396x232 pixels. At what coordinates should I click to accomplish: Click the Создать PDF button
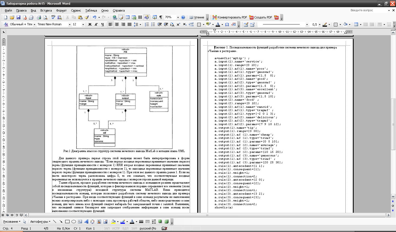(x=260, y=17)
